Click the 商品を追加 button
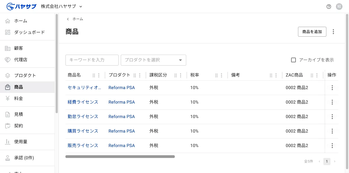349x173 pixels. tap(312, 32)
